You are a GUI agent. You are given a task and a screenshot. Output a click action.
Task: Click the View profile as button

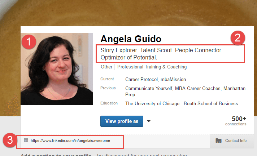click(122, 121)
